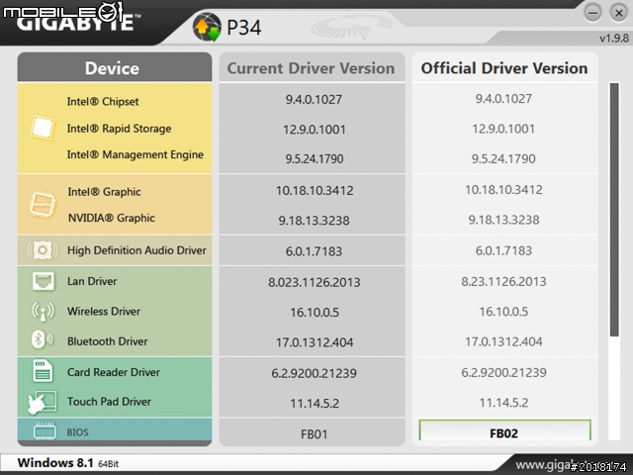Click the Lan Driver ethernet icon

(x=44, y=281)
